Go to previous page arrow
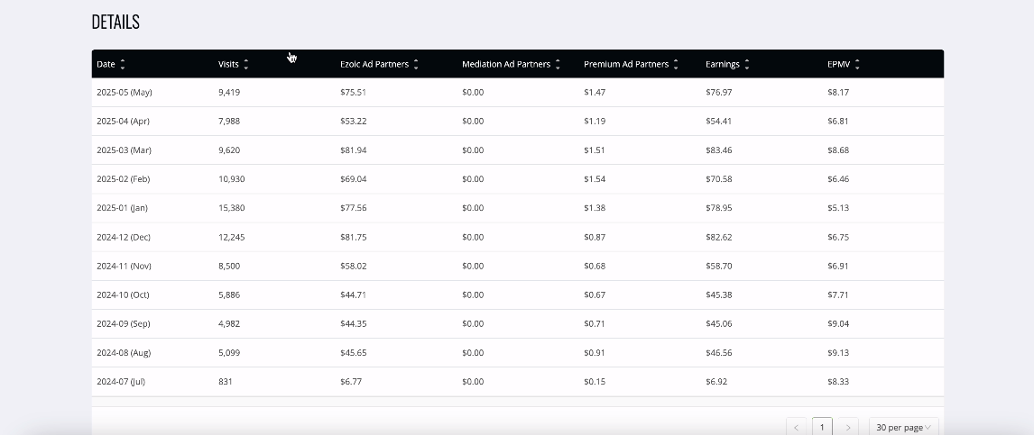This screenshot has width=1034, height=435. point(796,427)
